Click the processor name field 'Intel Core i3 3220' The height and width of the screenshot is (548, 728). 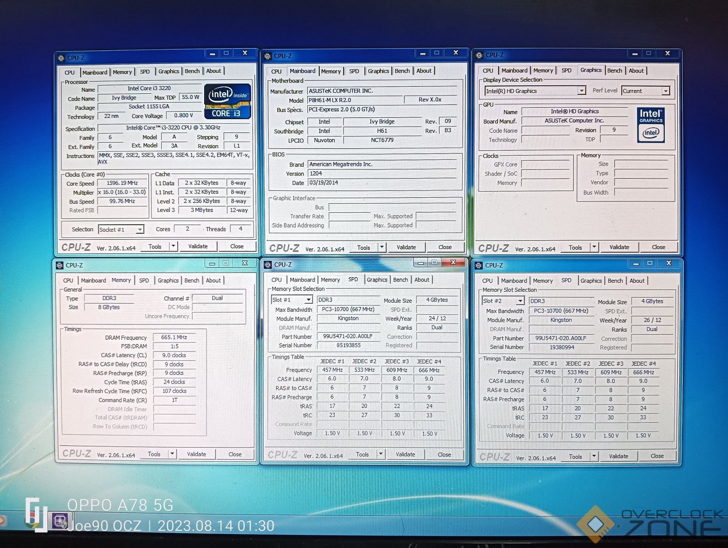pyautogui.click(x=149, y=89)
